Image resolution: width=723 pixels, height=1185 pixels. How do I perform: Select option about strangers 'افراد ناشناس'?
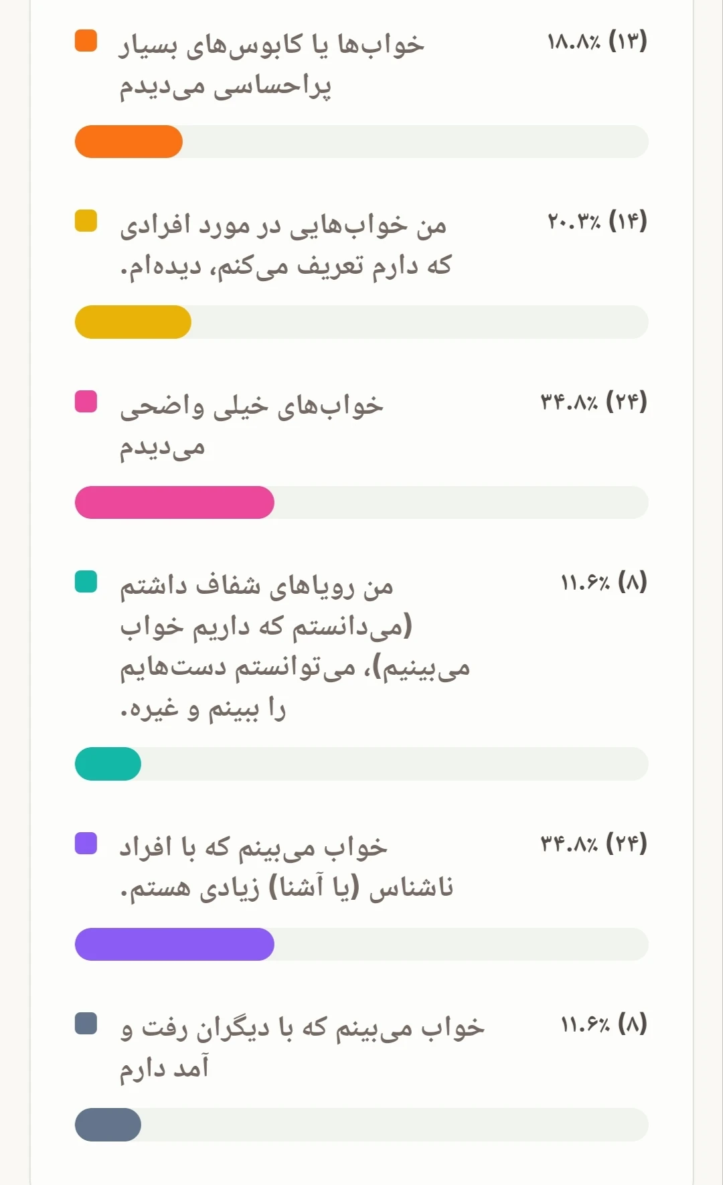(x=287, y=868)
